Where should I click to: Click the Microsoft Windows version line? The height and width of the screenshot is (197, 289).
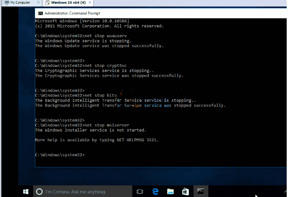[x=82, y=21]
